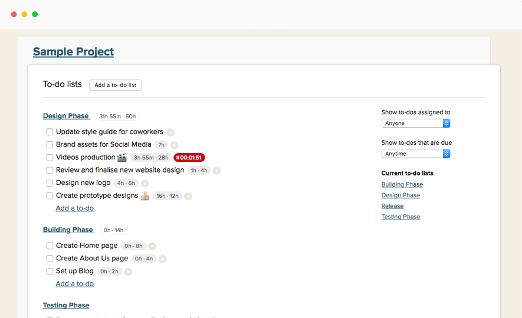Click the Set up Blog to-do title

(x=74, y=271)
